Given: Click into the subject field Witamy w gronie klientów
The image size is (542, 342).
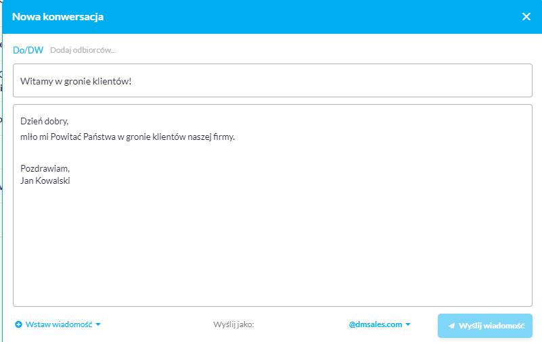Looking at the screenshot, I should (x=273, y=80).
